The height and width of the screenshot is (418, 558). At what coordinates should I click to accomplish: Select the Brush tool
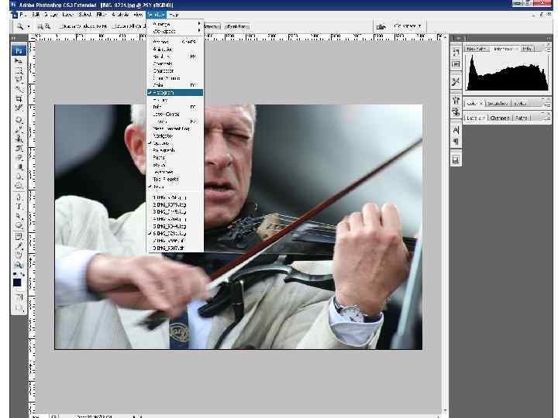click(x=19, y=128)
